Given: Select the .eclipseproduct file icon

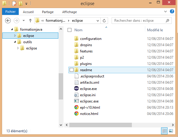Looking at the screenshot, I should (x=76, y=76).
